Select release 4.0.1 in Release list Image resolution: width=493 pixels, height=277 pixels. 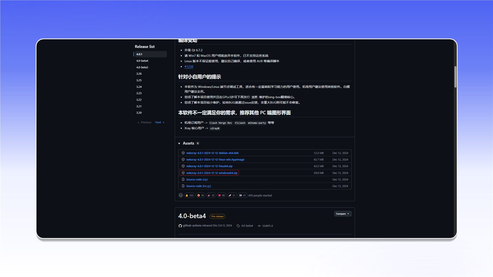(150, 54)
